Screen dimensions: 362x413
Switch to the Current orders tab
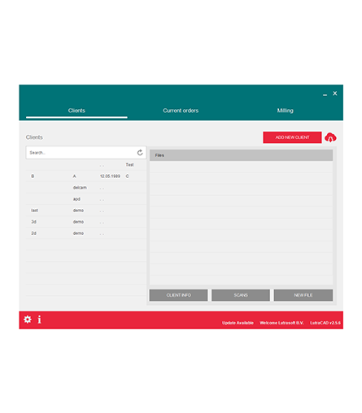(181, 111)
